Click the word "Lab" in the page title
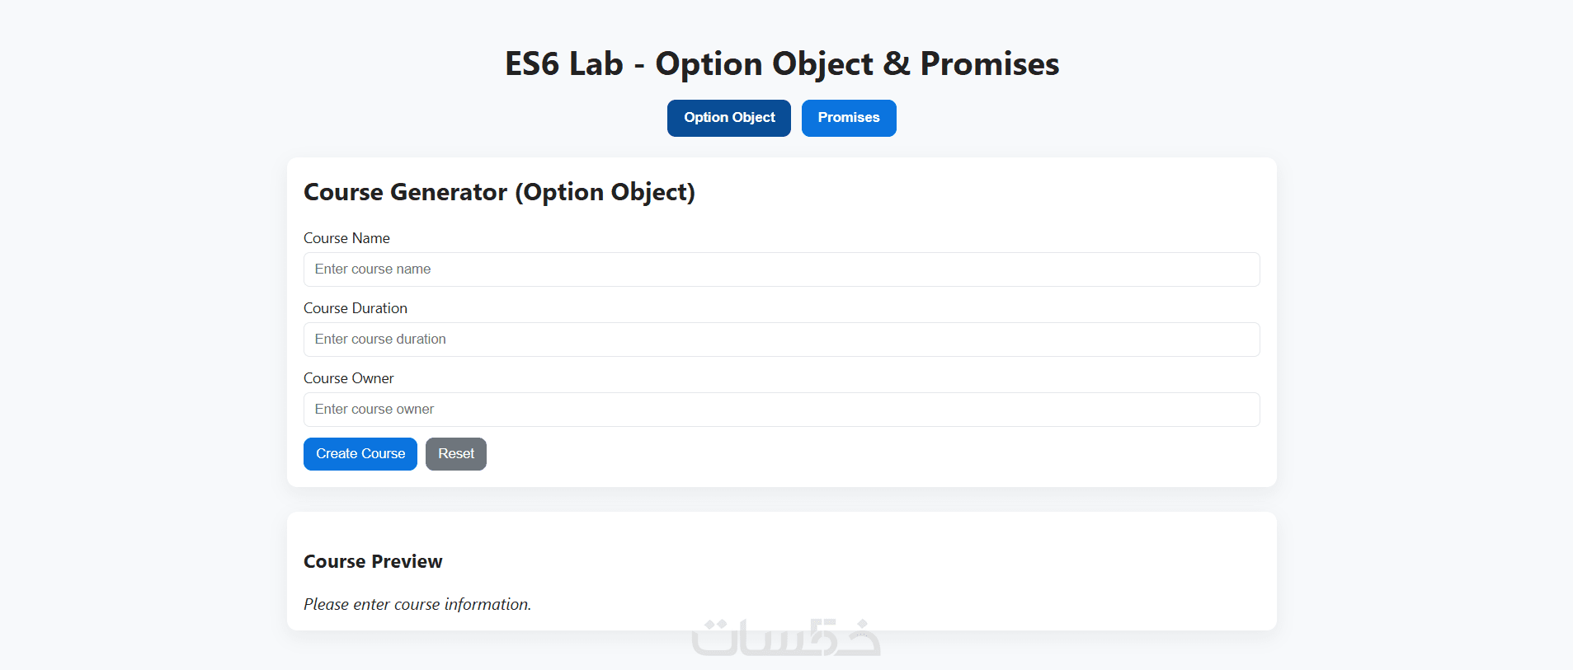The image size is (1573, 670). [x=596, y=64]
